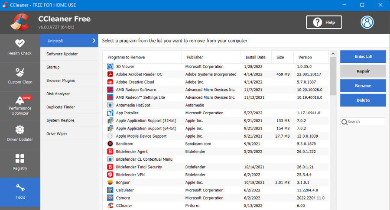Click the Repair button
Viewport: 390px width, 210px height.
pyautogui.click(x=363, y=71)
